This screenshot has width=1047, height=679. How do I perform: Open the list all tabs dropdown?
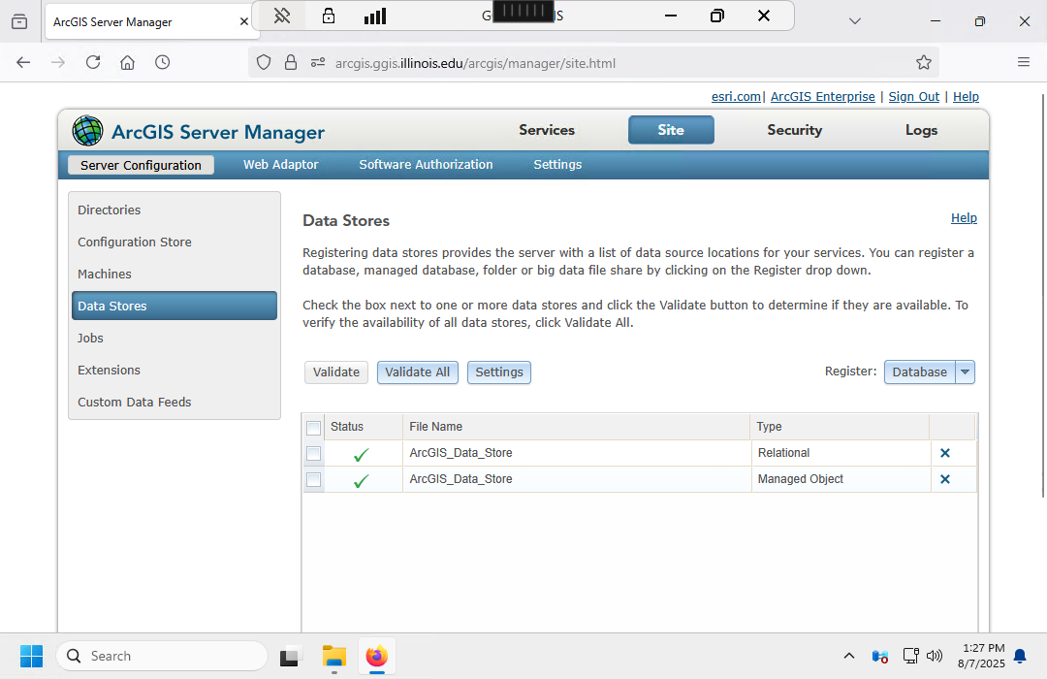[854, 20]
